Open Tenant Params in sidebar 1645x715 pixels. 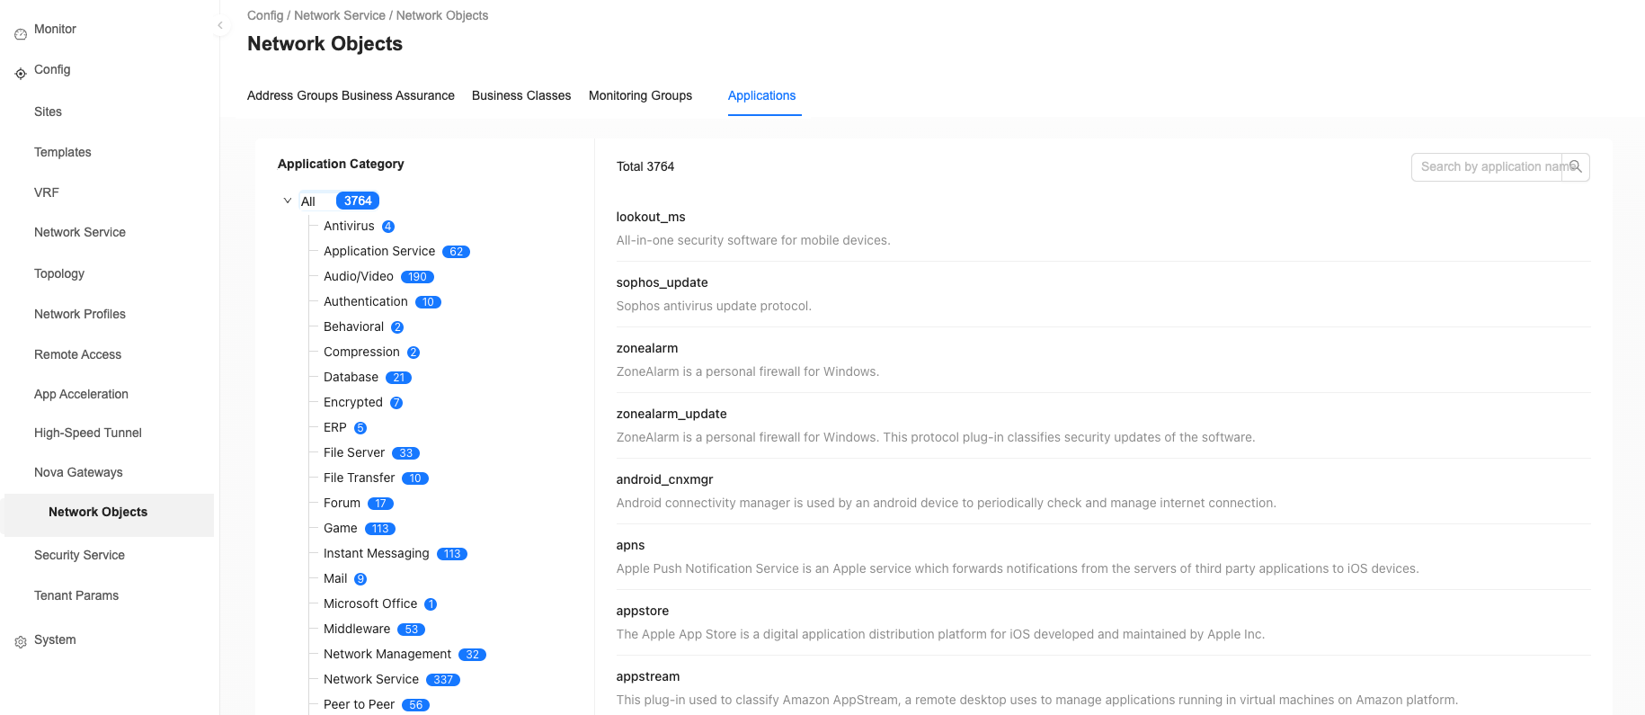[x=76, y=595]
